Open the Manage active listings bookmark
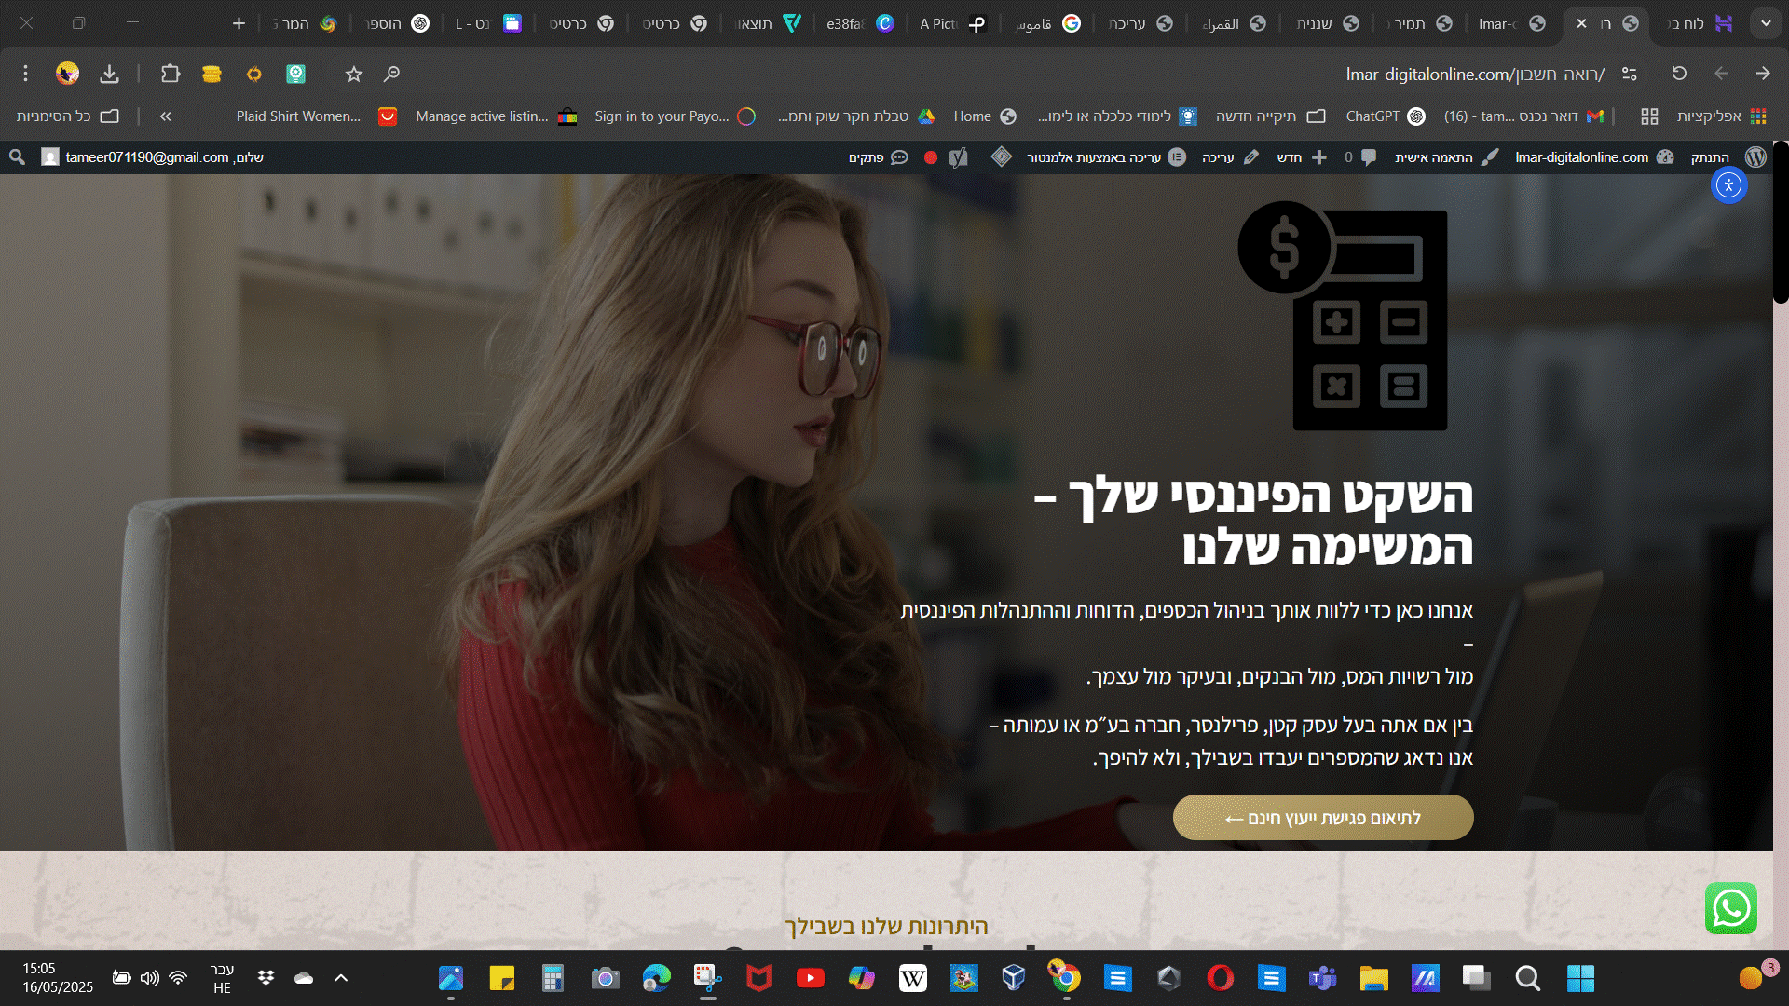 [x=497, y=116]
